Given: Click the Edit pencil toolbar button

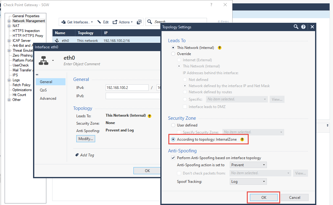Looking at the screenshot, I should [x=103, y=22].
